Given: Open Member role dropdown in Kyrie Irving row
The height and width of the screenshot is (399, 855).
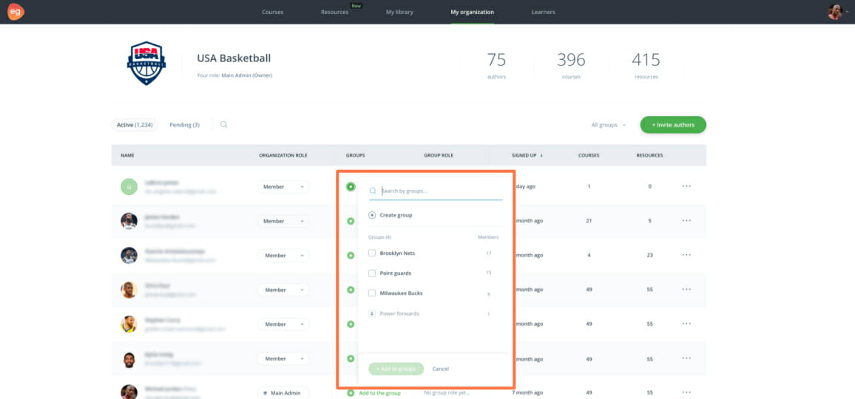Looking at the screenshot, I should [283, 358].
